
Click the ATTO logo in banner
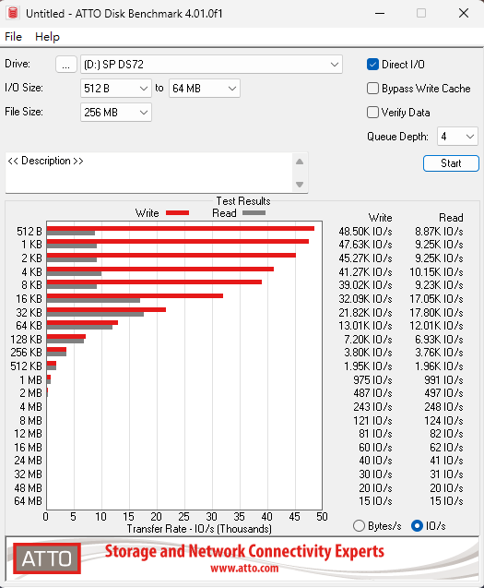(x=47, y=558)
